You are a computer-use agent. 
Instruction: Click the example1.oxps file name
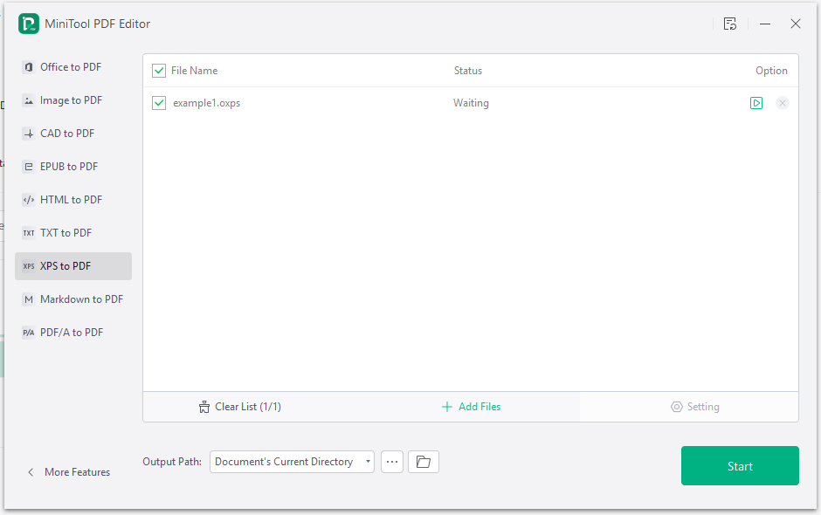tap(207, 103)
